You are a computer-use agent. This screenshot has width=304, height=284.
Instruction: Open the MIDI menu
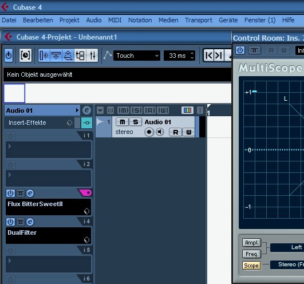pos(115,20)
